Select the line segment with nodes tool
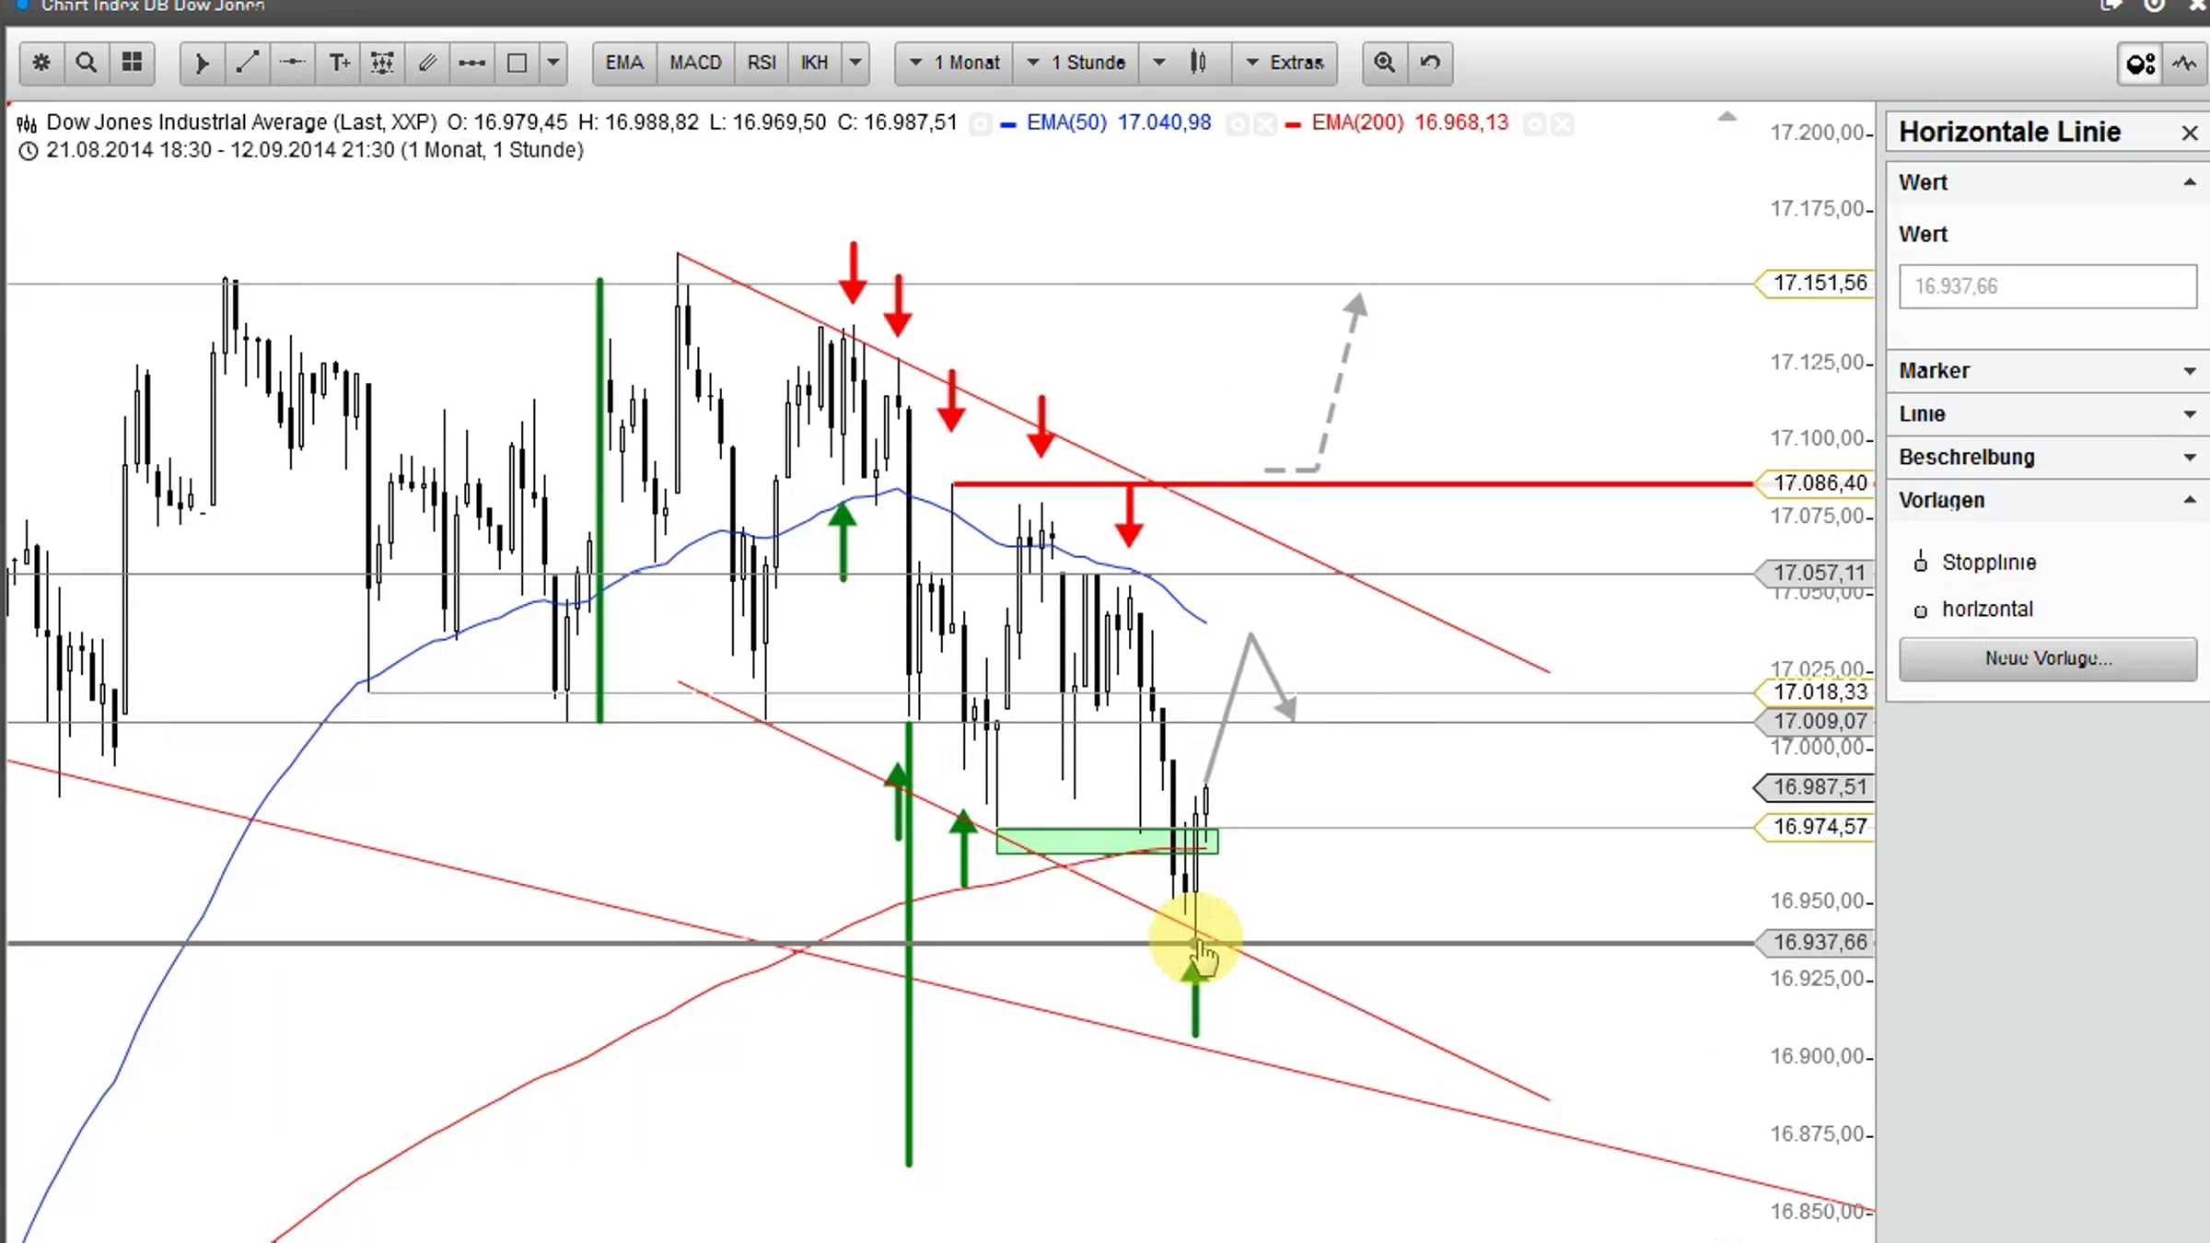Screen dimensions: 2210x1243 pos(472,63)
